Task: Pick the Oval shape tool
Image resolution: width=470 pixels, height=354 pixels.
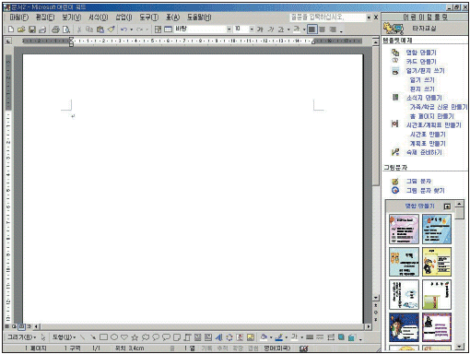Action: (114, 337)
